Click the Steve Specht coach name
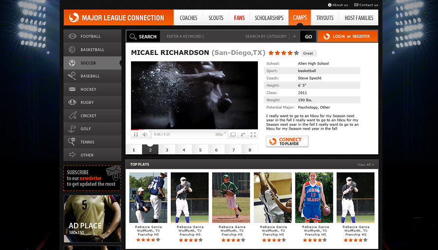 310,78
